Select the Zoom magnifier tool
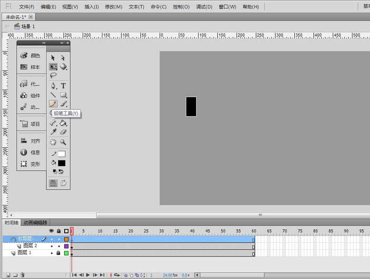 pos(63,142)
